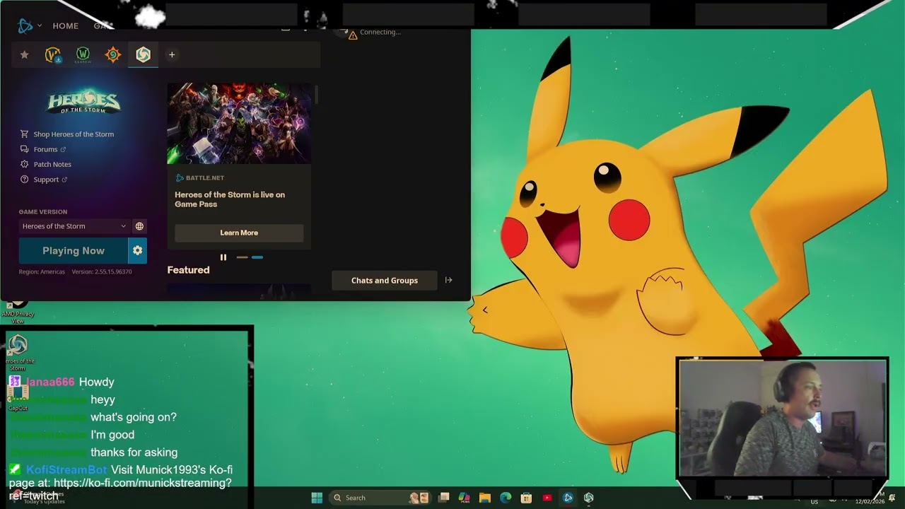Click the Version 2.55.15.96370 text

(x=102, y=271)
